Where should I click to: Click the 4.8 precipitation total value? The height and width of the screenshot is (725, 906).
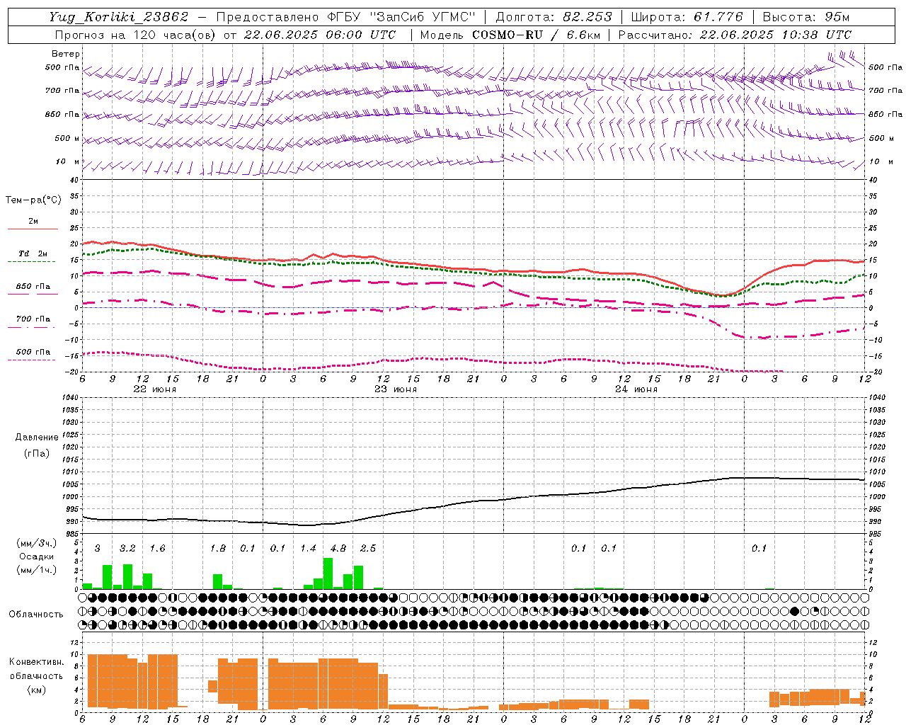point(338,549)
